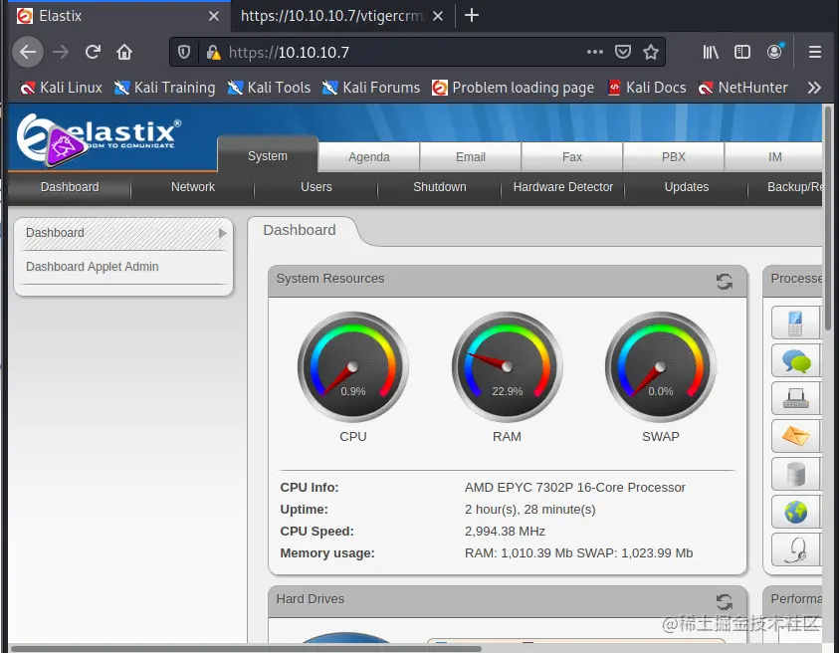Image resolution: width=839 pixels, height=653 pixels.
Task: Click the CPU Info value text
Action: point(574,488)
